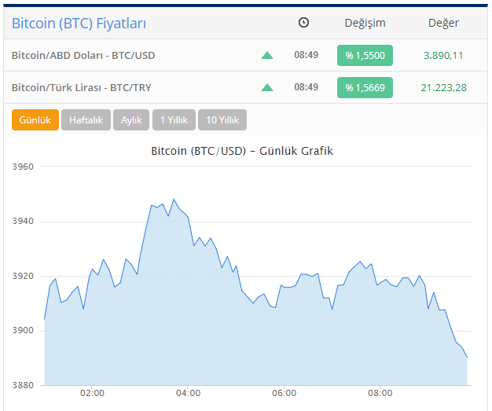
Task: Open Bitcoin/Türk Lirası - BTC/TRY link
Action: coord(81,87)
